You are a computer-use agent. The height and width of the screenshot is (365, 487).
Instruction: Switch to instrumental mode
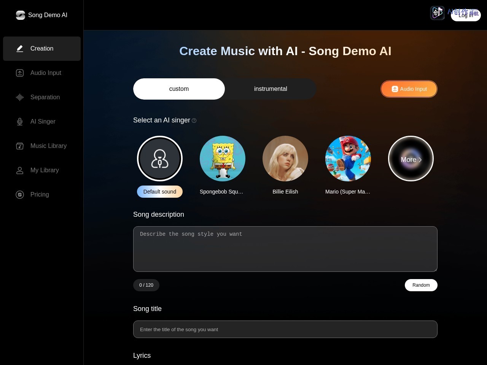click(271, 89)
